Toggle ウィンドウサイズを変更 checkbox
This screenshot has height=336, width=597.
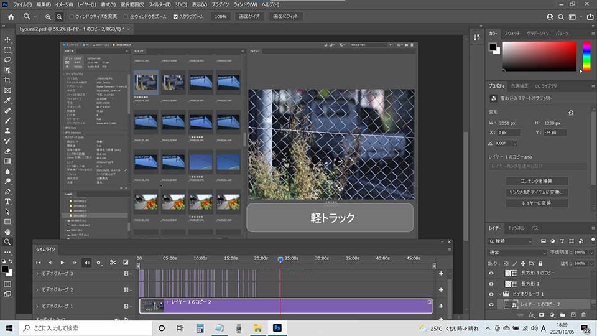tap(71, 17)
